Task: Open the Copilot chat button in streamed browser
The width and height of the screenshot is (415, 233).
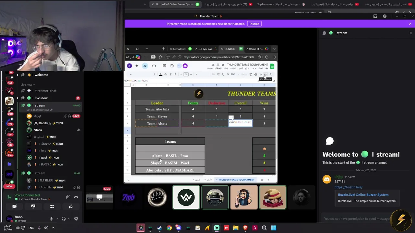Action: coord(133,57)
